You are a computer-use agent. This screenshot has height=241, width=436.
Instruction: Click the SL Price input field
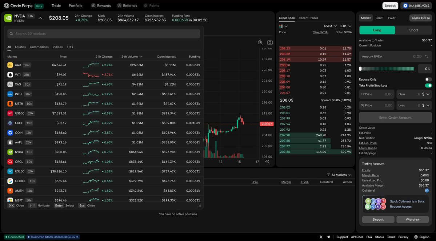376,106
